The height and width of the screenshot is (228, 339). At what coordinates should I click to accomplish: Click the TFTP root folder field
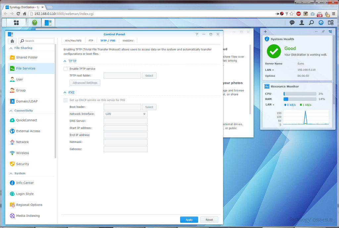pyautogui.click(x=122, y=76)
